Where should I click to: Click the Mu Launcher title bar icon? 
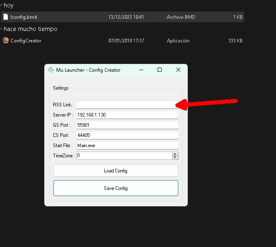click(x=51, y=70)
